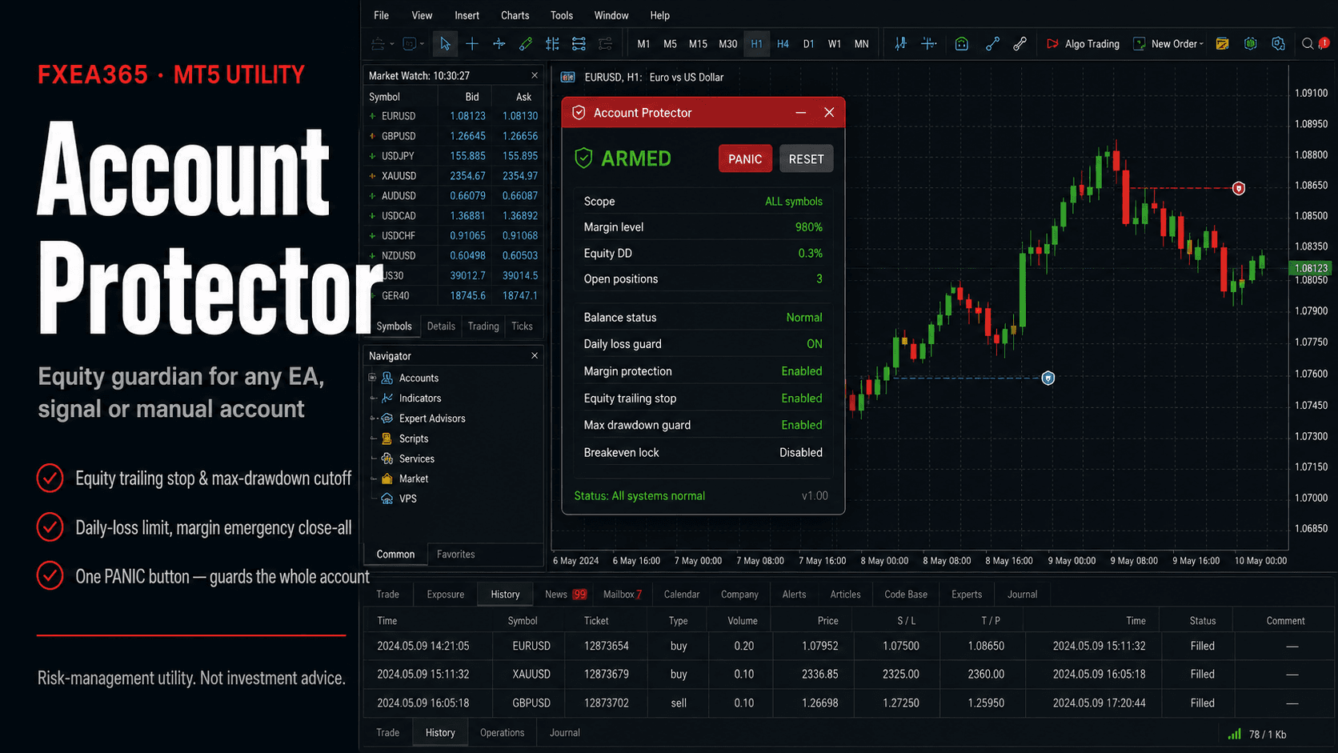
Task: Open the Charts menu
Action: point(515,15)
